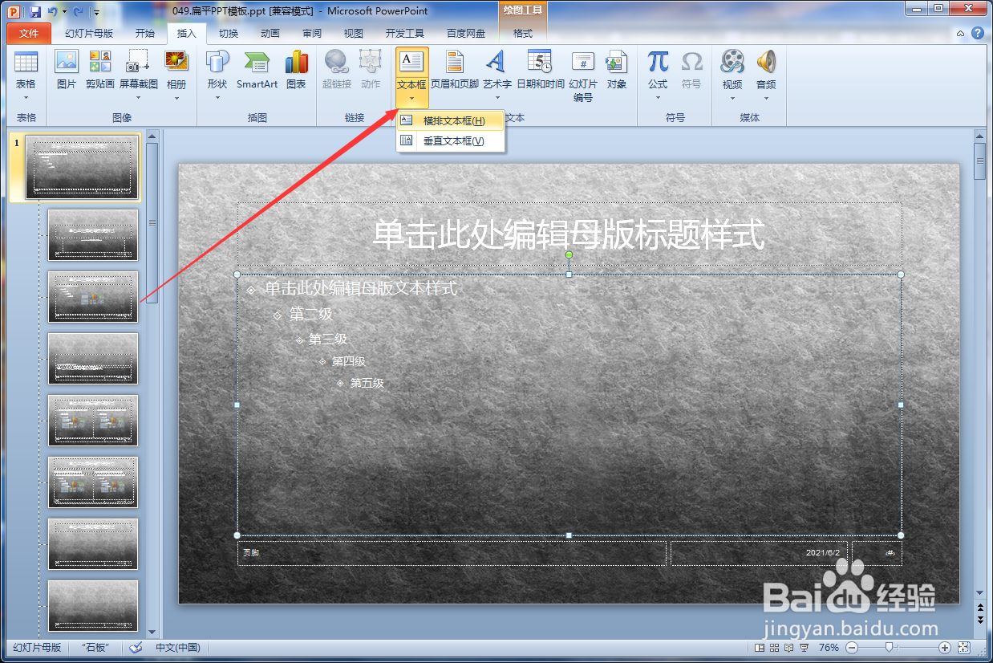This screenshot has height=663, width=993.
Task: Click the 第二级 text level line
Action: point(311,314)
